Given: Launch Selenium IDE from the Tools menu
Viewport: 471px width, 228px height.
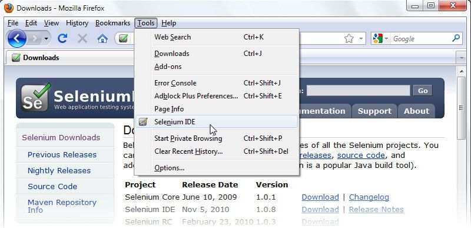Looking at the screenshot, I should [216, 122].
